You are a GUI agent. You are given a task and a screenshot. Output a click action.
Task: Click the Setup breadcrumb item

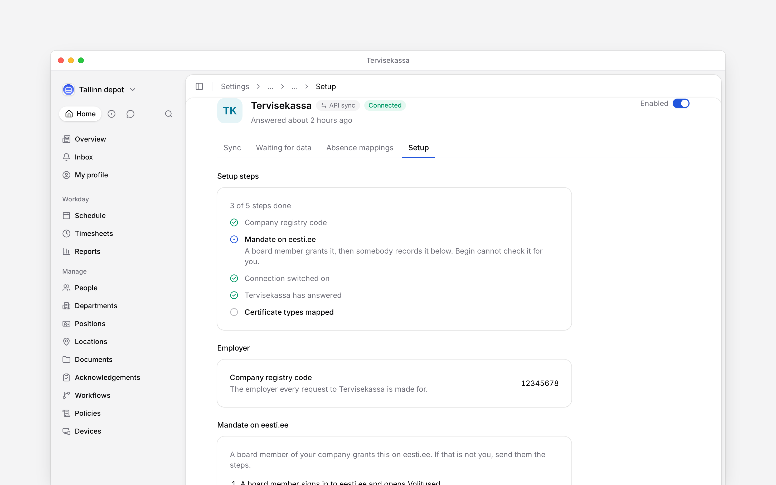tap(326, 87)
